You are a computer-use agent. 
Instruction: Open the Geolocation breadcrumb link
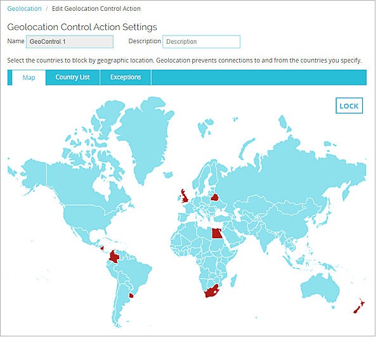pyautogui.click(x=24, y=9)
